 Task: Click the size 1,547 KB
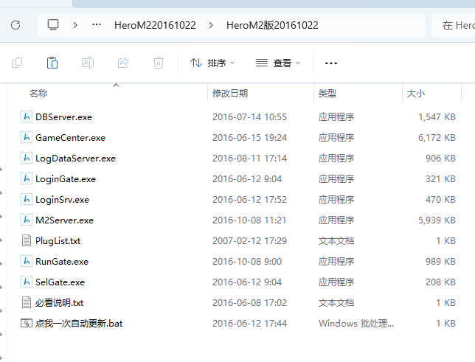pos(437,117)
